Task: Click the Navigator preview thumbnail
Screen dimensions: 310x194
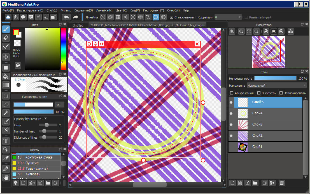Action: 268,52
